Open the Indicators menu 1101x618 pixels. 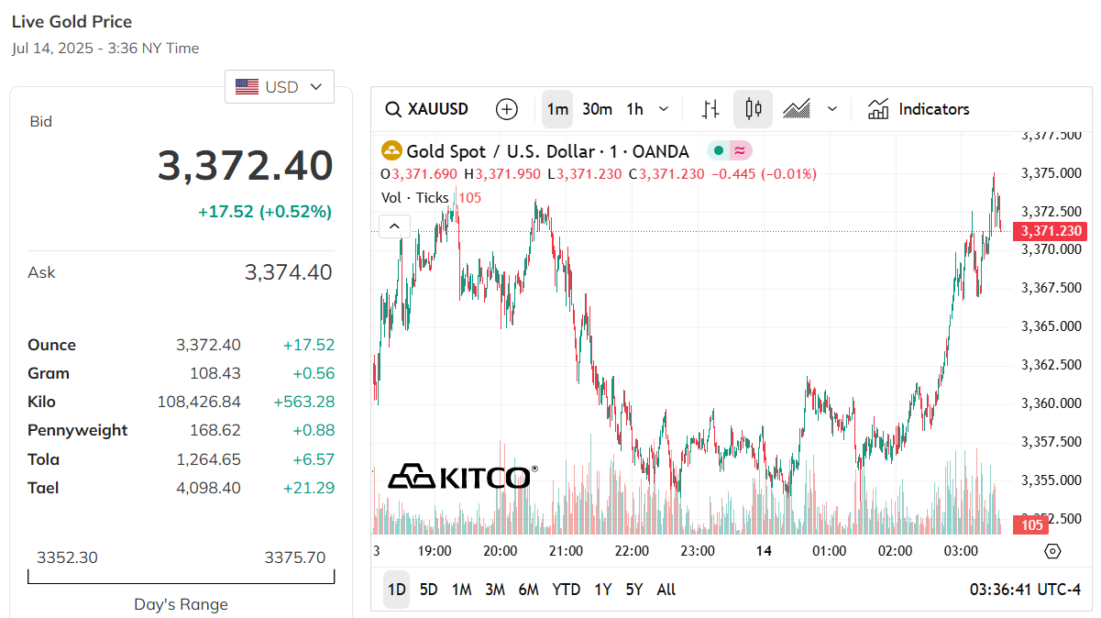click(x=919, y=109)
